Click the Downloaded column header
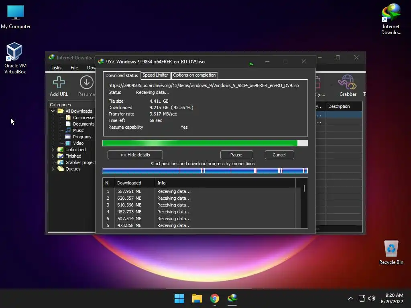 point(135,183)
